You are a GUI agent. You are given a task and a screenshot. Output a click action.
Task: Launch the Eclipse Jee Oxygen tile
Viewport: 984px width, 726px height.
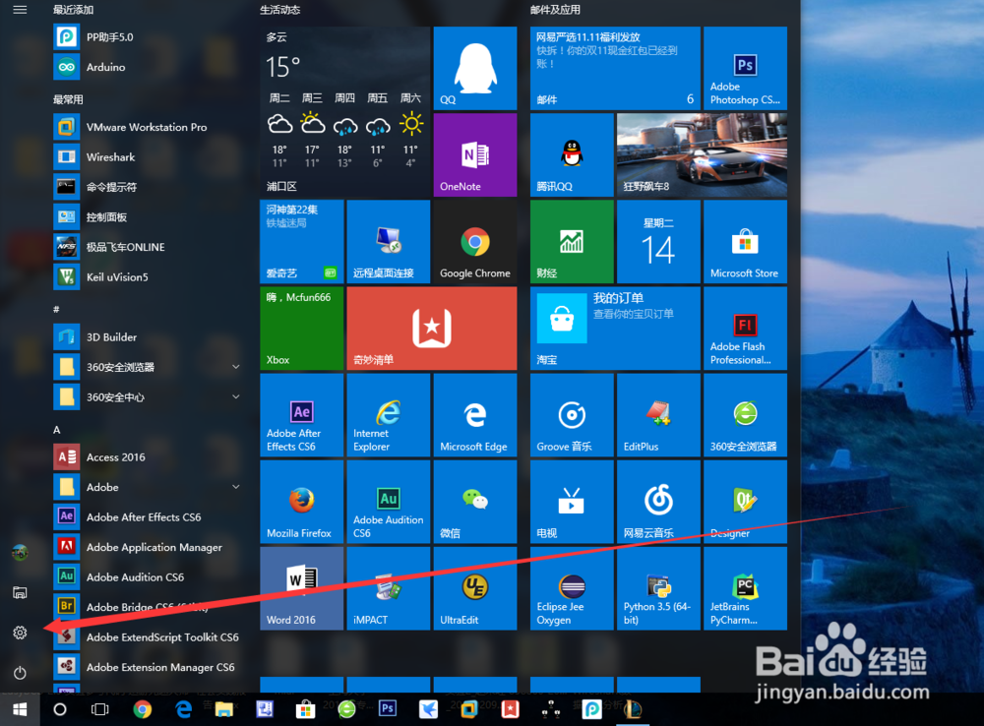point(572,588)
